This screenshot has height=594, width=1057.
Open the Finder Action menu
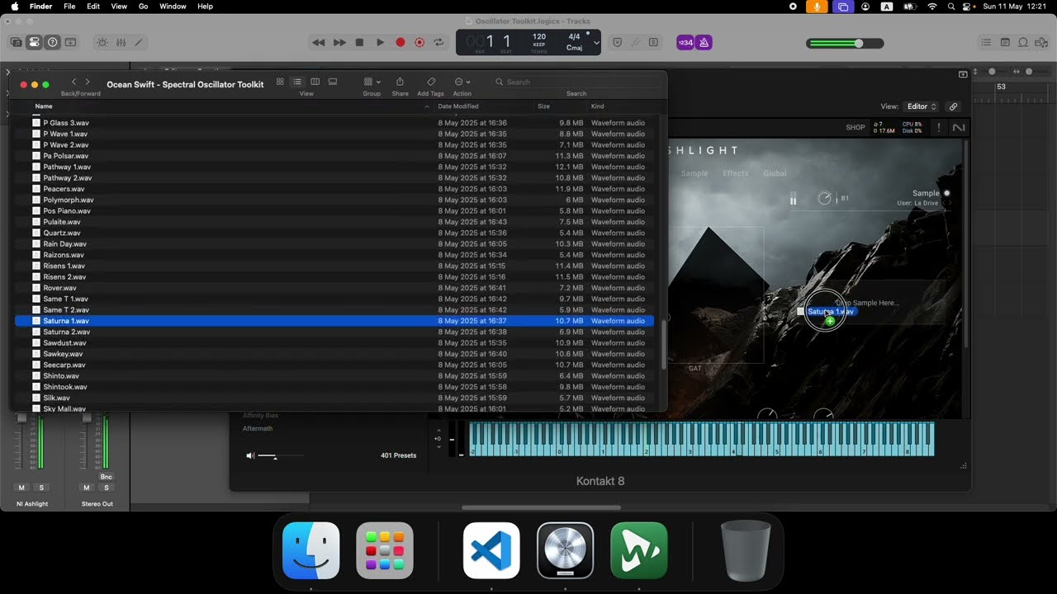(x=462, y=82)
